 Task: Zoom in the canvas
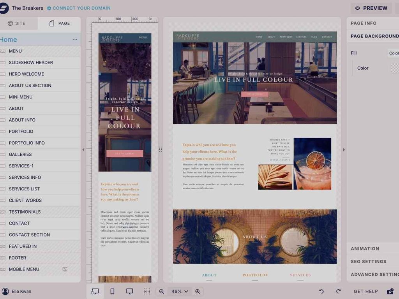click(x=198, y=291)
